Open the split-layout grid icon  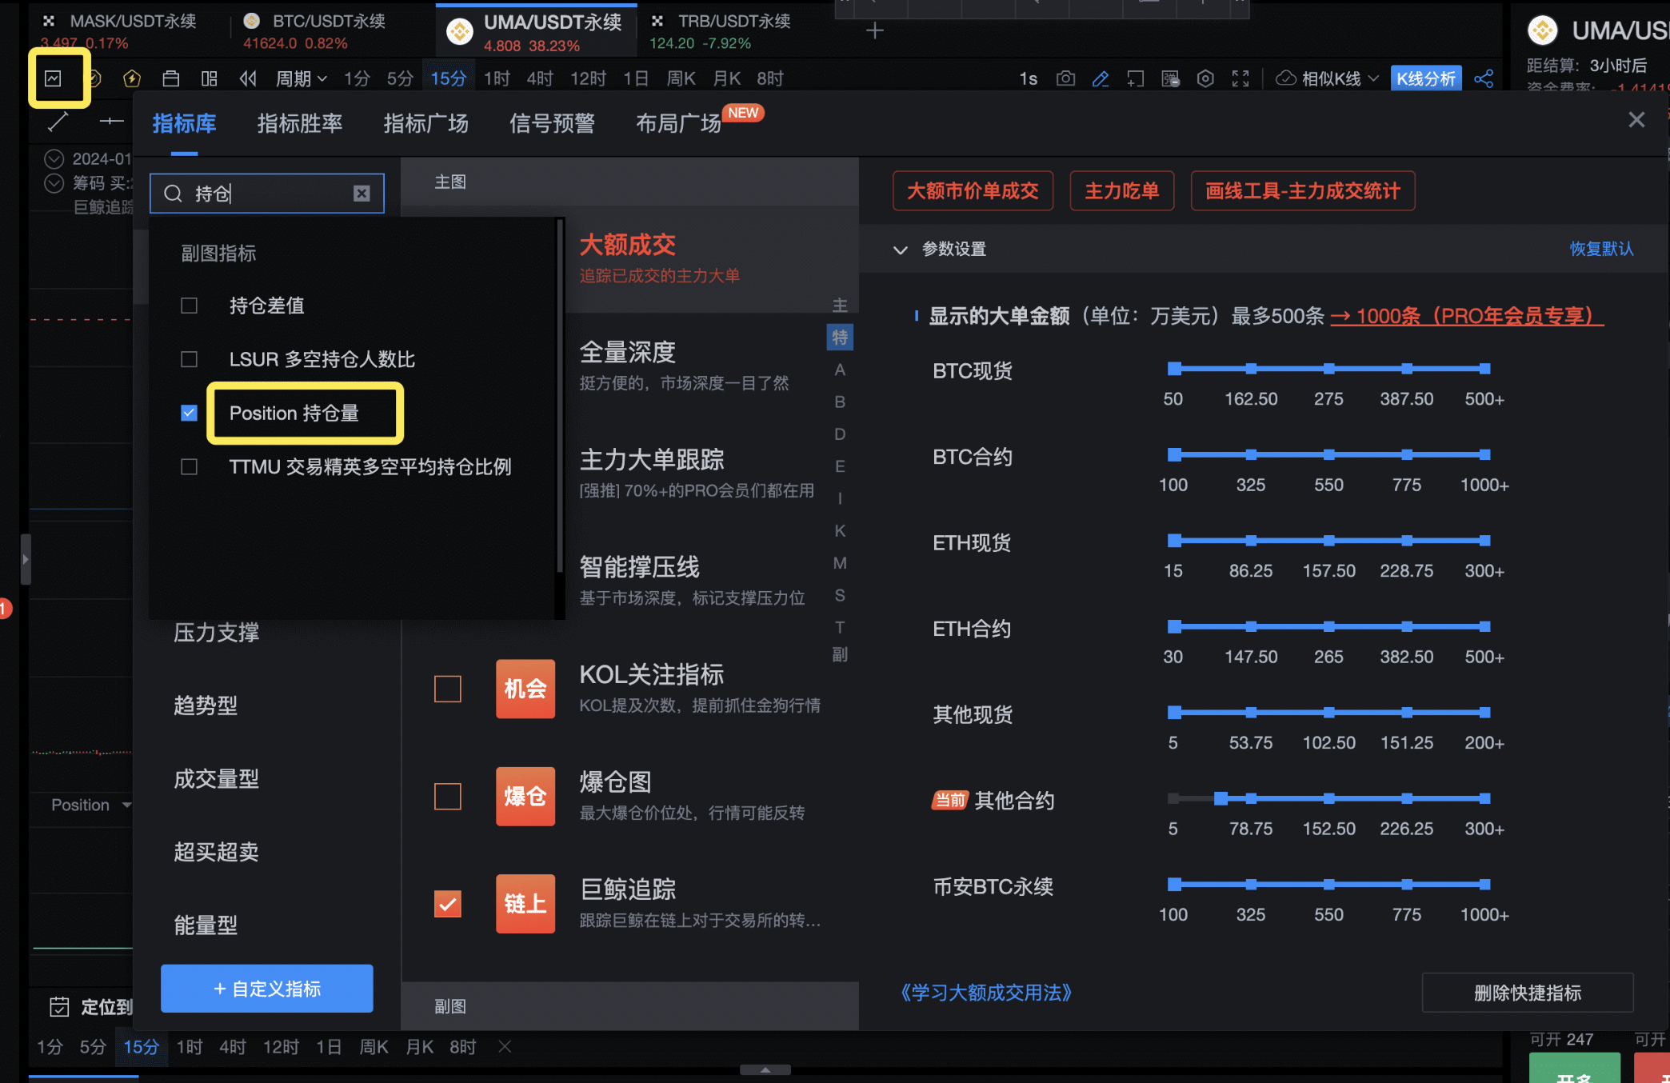click(x=210, y=78)
